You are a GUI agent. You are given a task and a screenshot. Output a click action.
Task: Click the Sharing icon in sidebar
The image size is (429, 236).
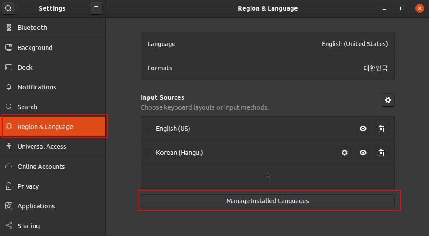(x=9, y=225)
